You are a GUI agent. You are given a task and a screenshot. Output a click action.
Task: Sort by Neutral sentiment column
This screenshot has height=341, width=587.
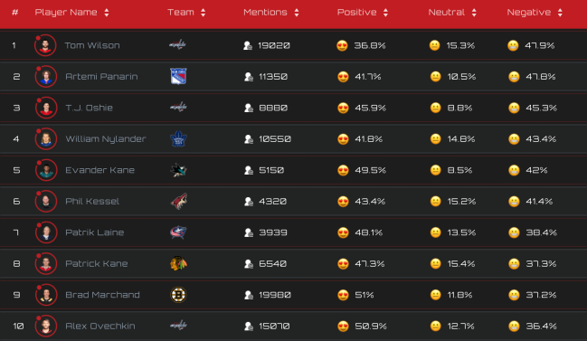point(474,13)
